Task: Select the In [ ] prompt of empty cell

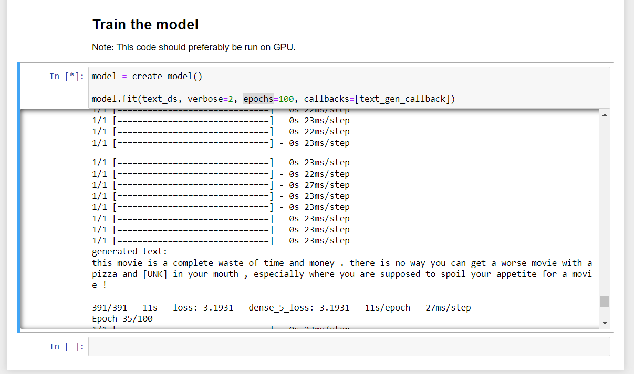Action: pyautogui.click(x=67, y=347)
